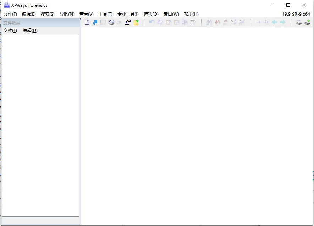Image resolution: width=314 pixels, height=226 pixels.
Task: Click the gray binoculars Find Text icon
Action: point(209,22)
